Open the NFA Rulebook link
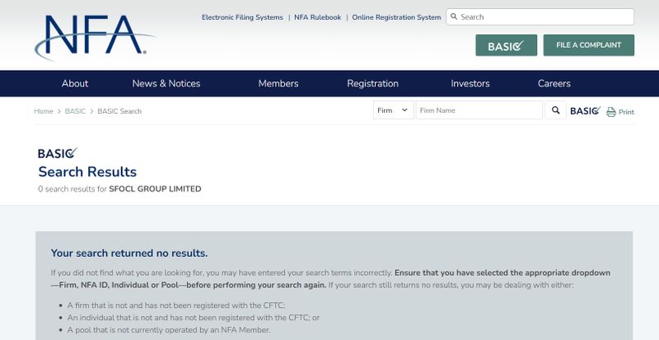 (x=317, y=17)
